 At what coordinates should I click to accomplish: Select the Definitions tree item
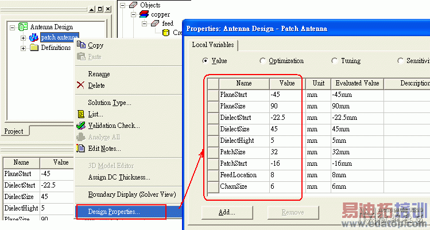click(56, 48)
